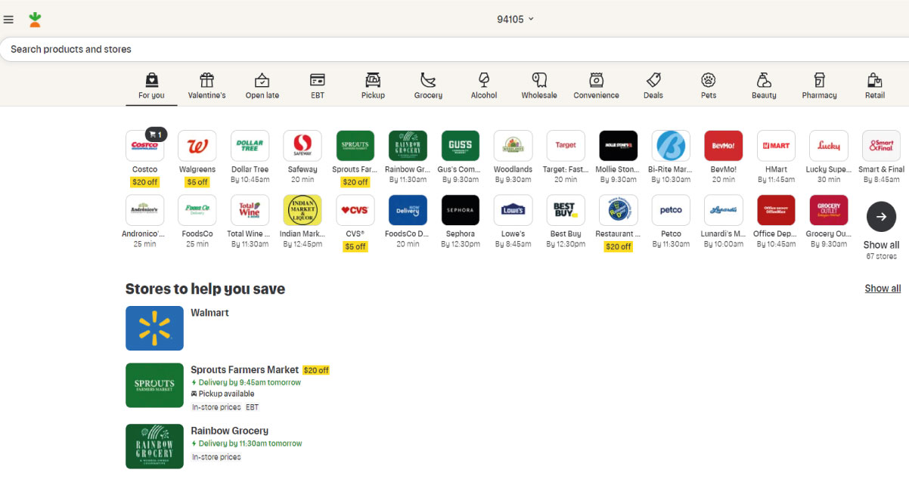This screenshot has width=909, height=479.
Task: Click the Instacart carrot logo
Action: tap(35, 20)
